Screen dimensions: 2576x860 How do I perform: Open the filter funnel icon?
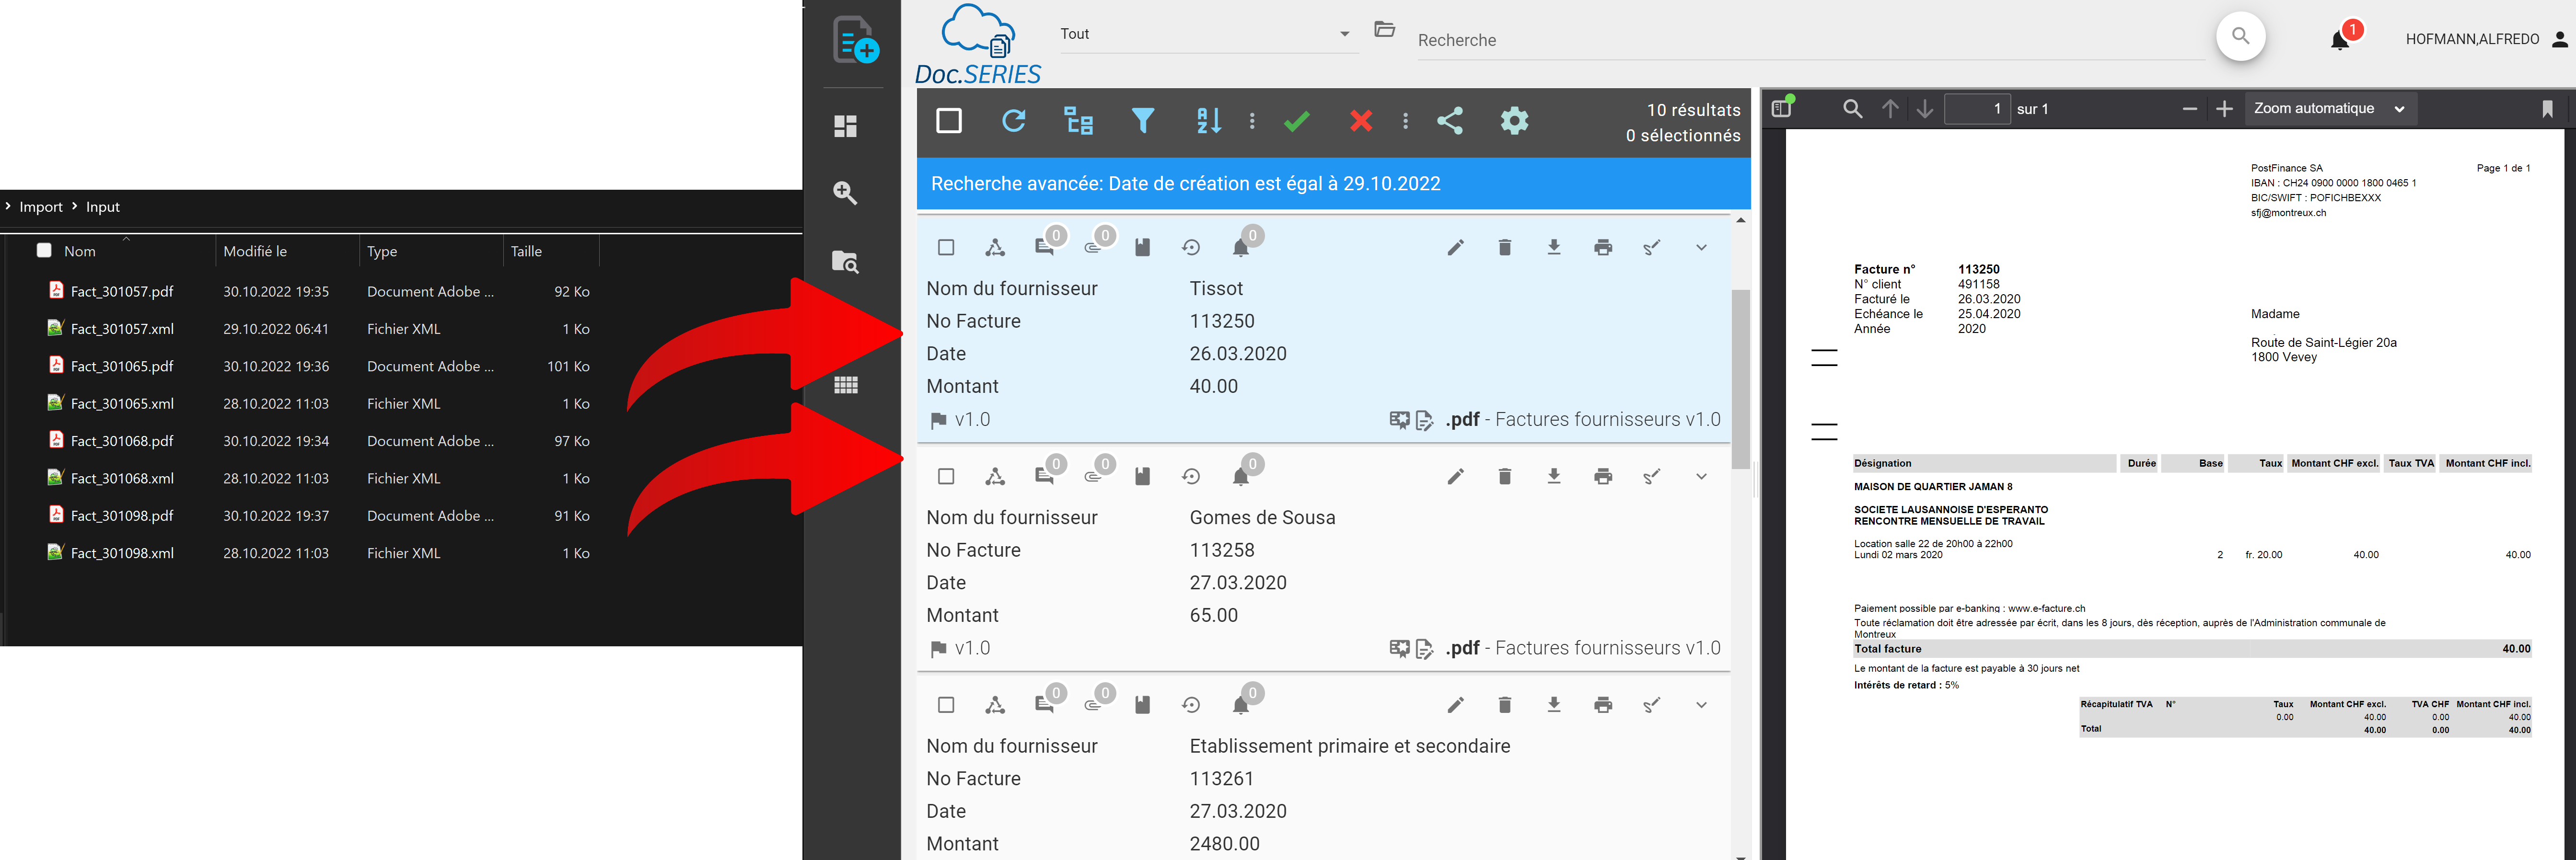(x=1143, y=121)
